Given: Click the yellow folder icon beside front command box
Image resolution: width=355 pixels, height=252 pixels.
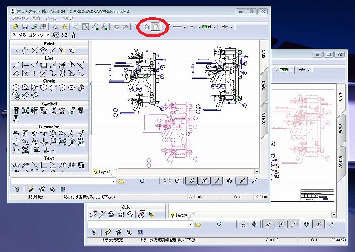Looking at the screenshot, I should 121,181.
